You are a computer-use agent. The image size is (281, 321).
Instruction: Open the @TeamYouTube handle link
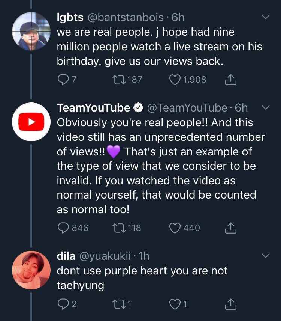(x=187, y=108)
